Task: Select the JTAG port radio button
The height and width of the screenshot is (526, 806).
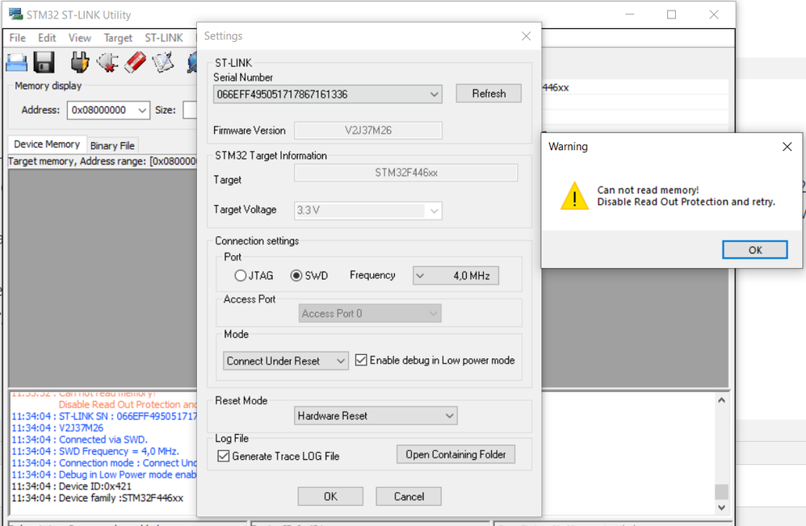Action: coord(240,275)
